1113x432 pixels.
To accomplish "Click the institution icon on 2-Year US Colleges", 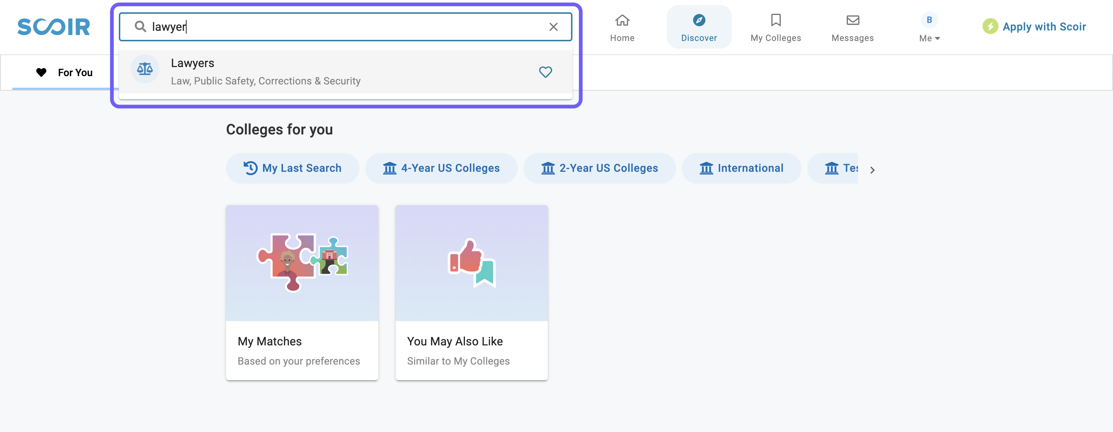I will [547, 168].
